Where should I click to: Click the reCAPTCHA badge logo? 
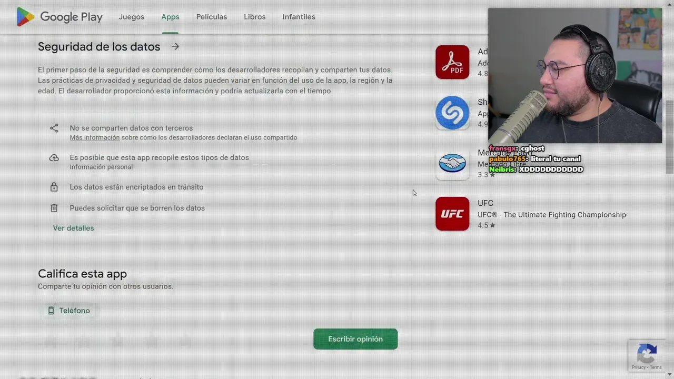tap(647, 353)
